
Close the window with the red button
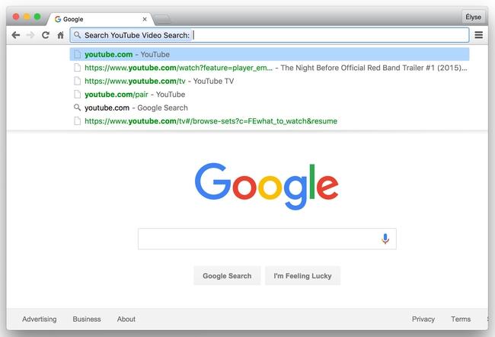16,17
